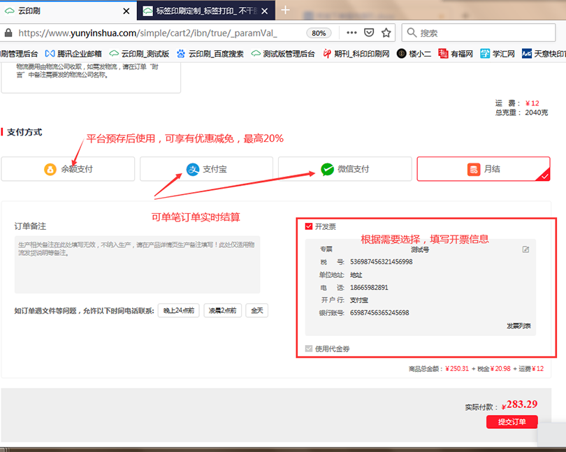This screenshot has height=452, width=566.
Task: Switch to the 标签印刷定制 browser tab
Action: coord(203,11)
